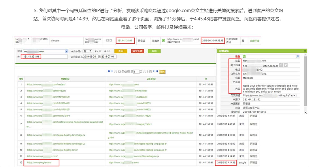This screenshot has height=167, width=317.
Task: Click details panel vertical scrollbar
Action: [x=305, y=83]
